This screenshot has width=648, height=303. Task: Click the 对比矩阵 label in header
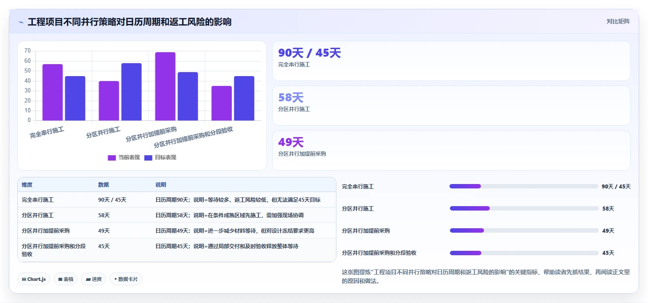[618, 21]
